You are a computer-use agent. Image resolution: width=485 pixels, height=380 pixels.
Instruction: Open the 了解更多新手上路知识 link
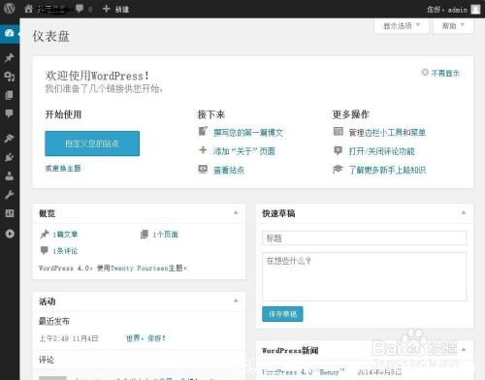[387, 170]
